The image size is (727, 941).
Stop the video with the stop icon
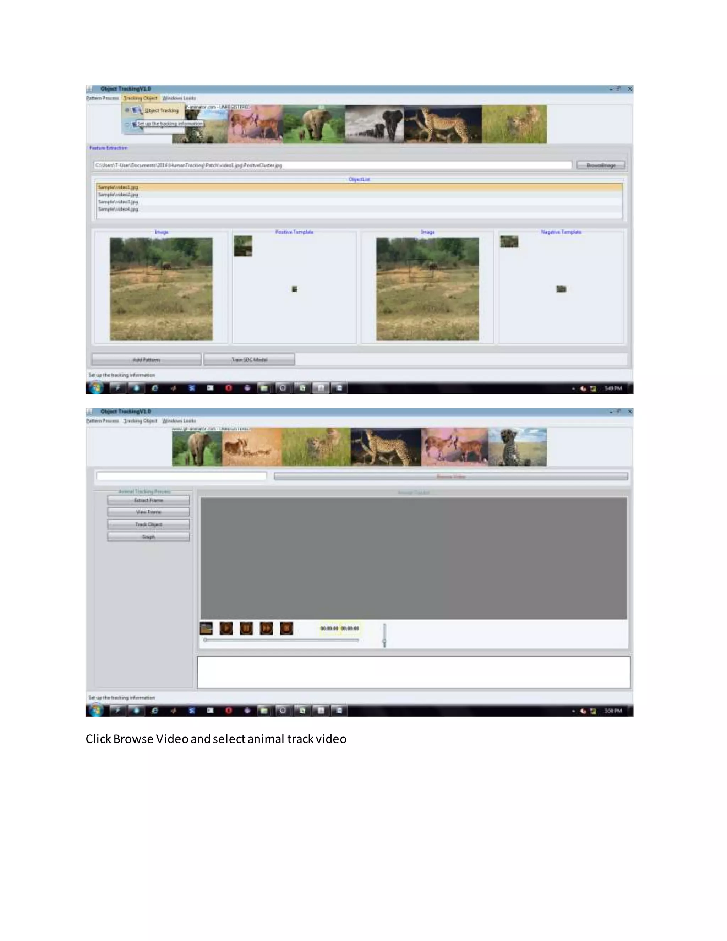pos(286,629)
